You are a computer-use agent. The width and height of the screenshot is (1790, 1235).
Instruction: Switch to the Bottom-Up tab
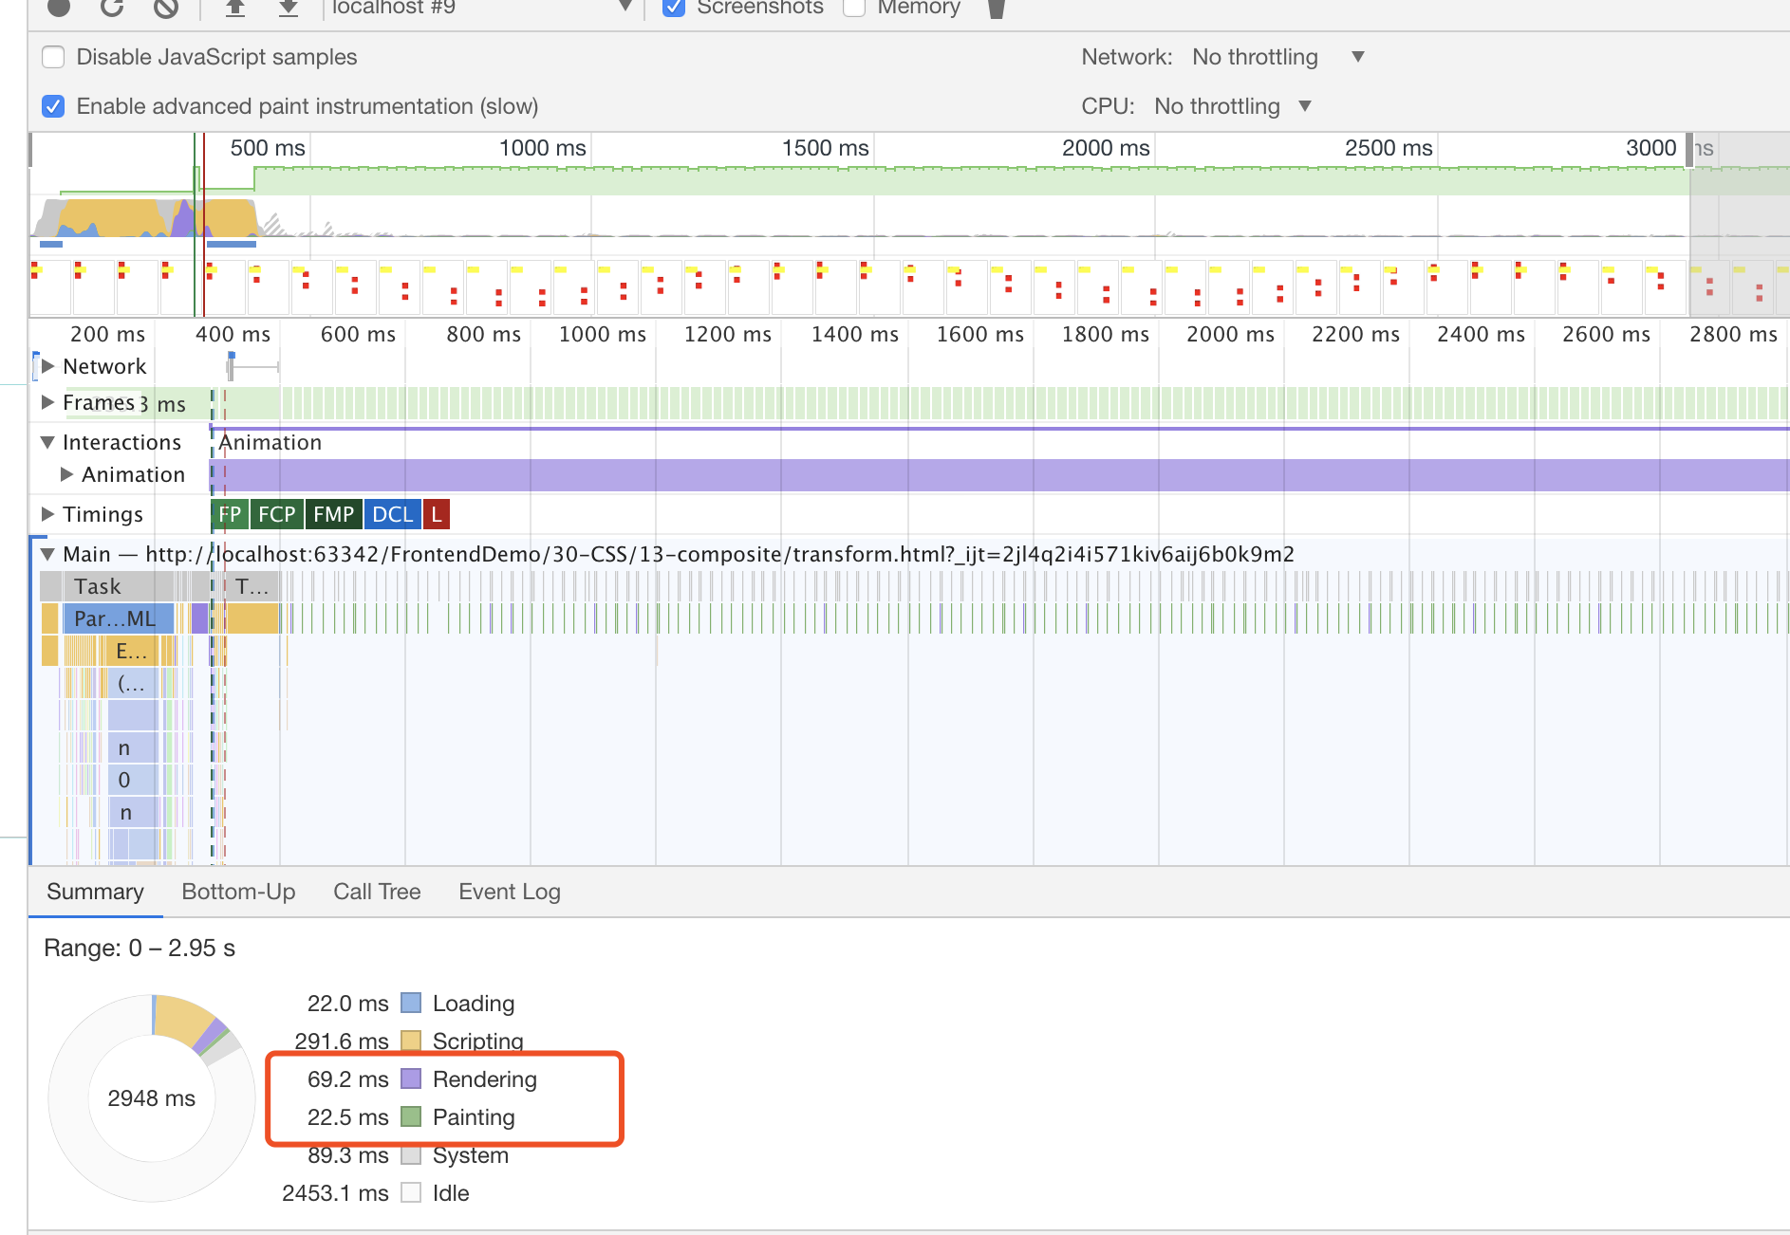click(x=238, y=892)
